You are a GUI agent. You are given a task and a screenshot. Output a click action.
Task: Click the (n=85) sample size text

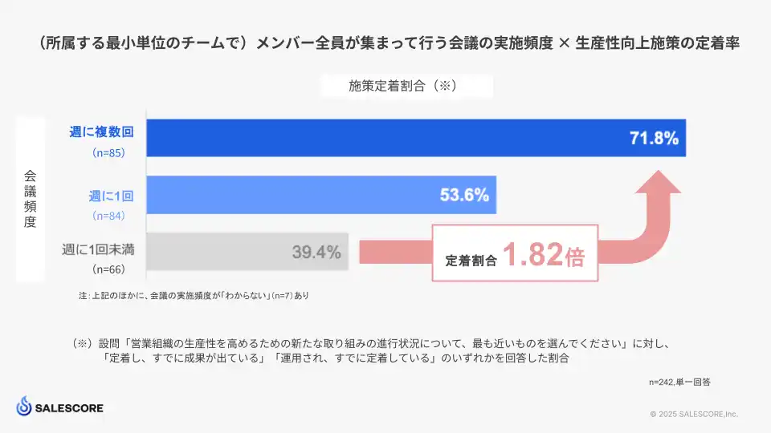coord(108,152)
